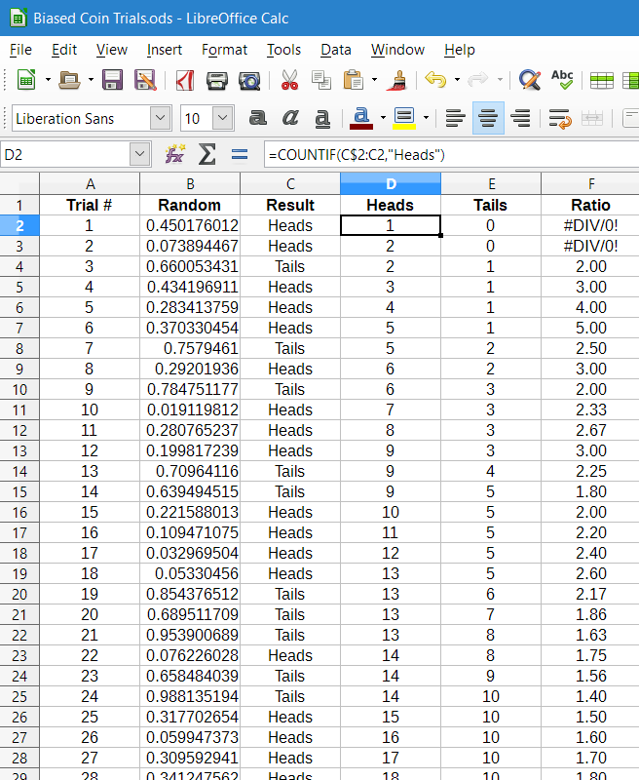Click the New spreadsheet icon
Viewport: 639px width, 780px height.
point(26,80)
